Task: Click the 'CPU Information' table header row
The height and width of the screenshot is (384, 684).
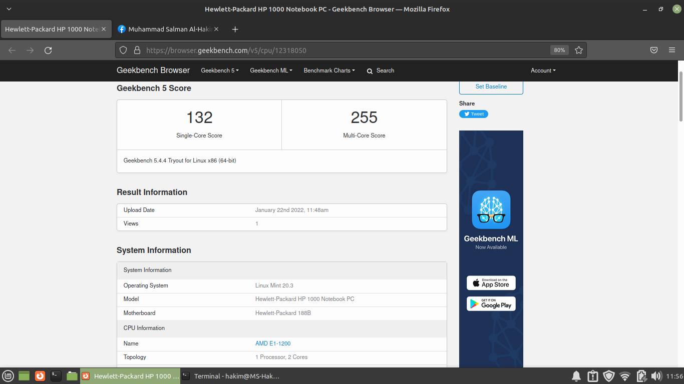Action: pos(282,328)
